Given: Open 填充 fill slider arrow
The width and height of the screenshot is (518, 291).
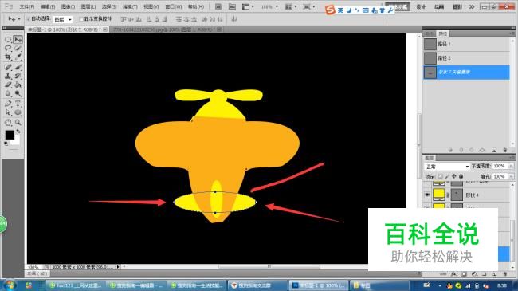Looking at the screenshot, I should tap(511, 176).
